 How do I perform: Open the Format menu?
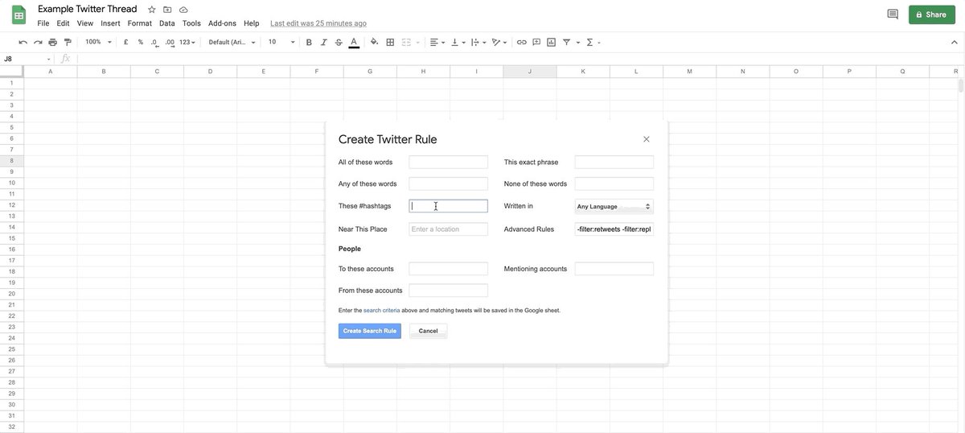coord(139,23)
